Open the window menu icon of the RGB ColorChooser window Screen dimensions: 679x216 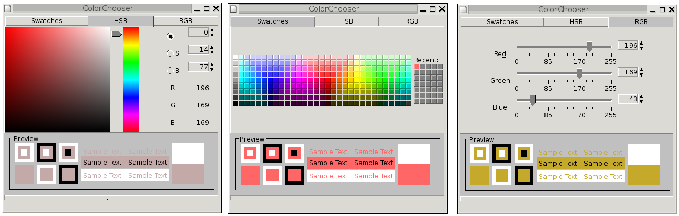[x=464, y=9]
